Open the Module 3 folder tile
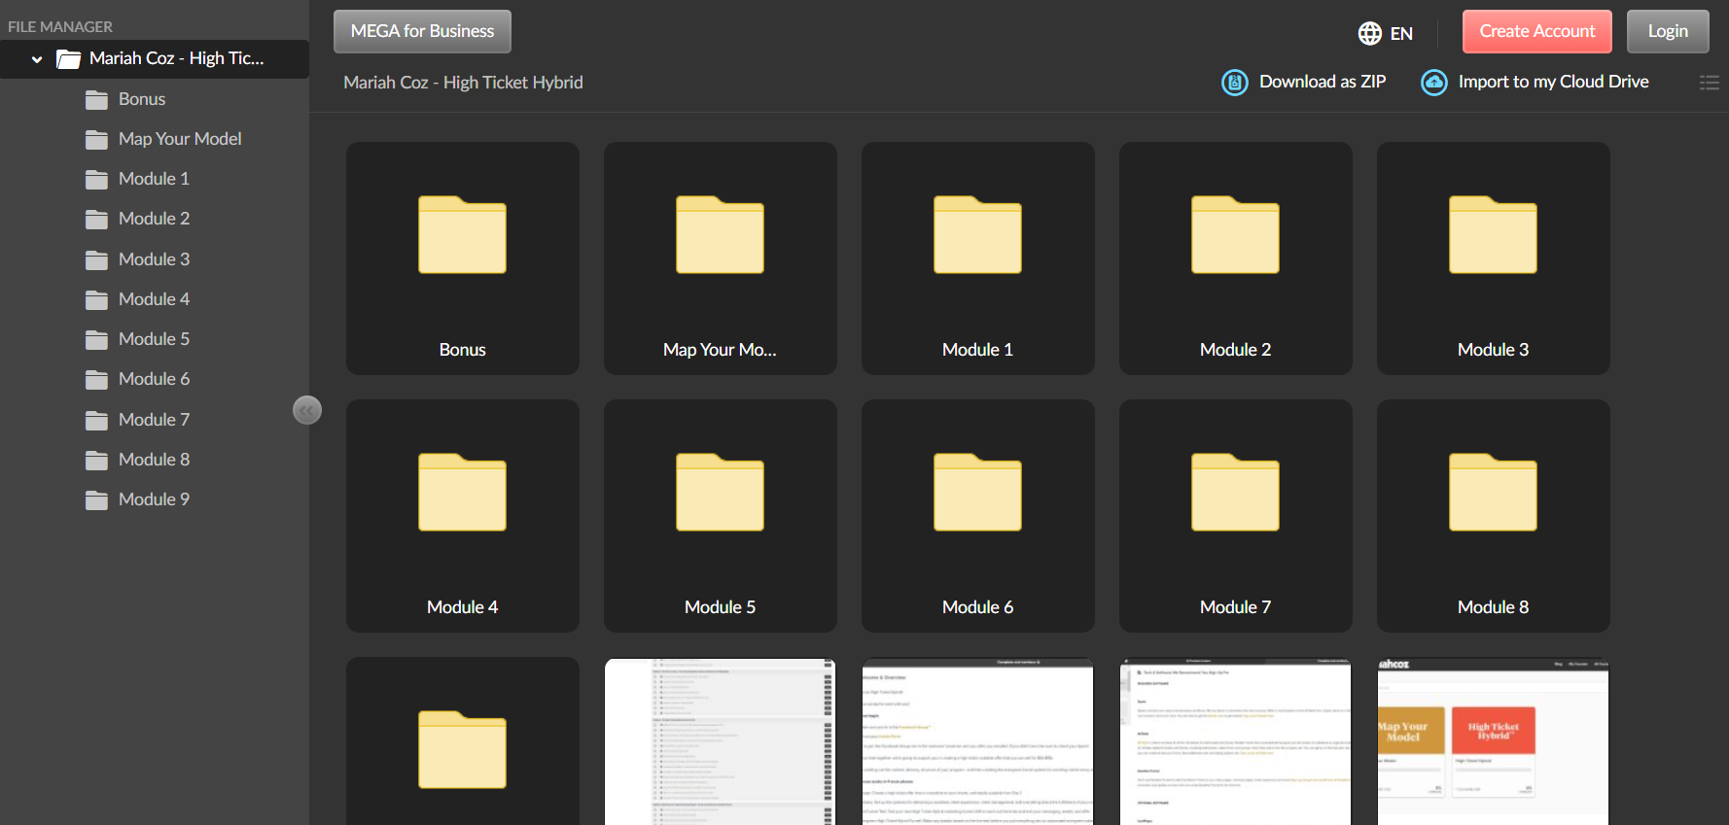1729x825 pixels. click(x=1494, y=258)
